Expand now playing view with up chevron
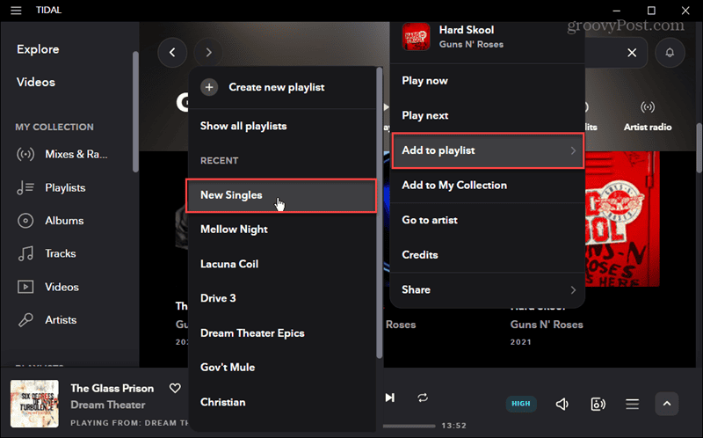Screen dimensions: 703x438 click(667, 404)
